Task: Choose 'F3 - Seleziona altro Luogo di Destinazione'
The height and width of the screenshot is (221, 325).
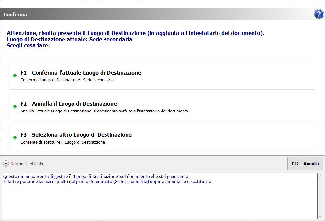Action: click(76, 135)
